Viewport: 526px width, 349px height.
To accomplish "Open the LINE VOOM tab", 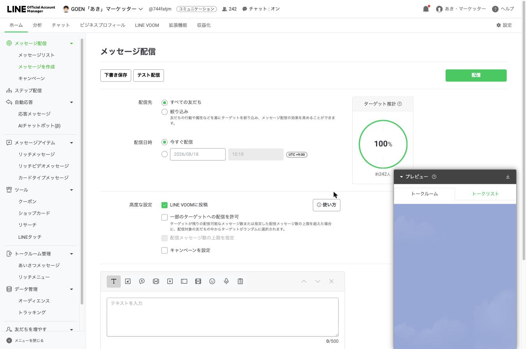I will tap(147, 25).
